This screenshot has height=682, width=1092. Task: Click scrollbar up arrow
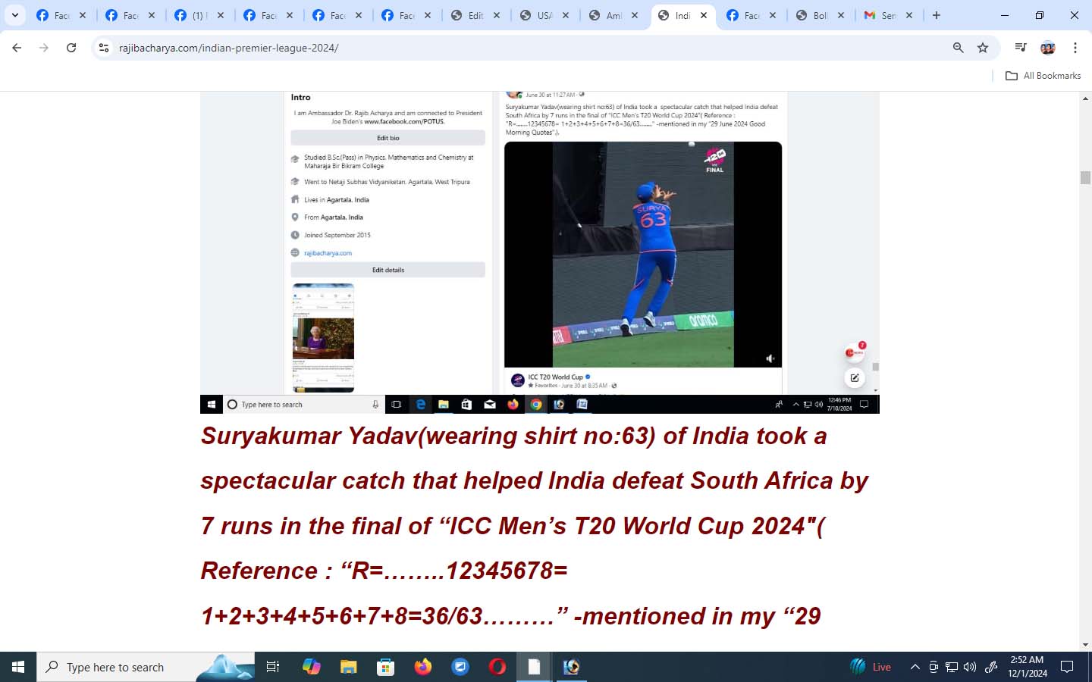[x=1085, y=99]
